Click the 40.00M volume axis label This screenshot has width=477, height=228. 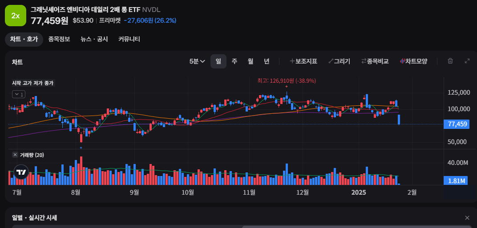click(457, 163)
